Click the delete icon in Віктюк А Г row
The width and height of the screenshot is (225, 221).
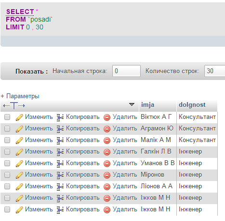pyautogui.click(x=107, y=117)
